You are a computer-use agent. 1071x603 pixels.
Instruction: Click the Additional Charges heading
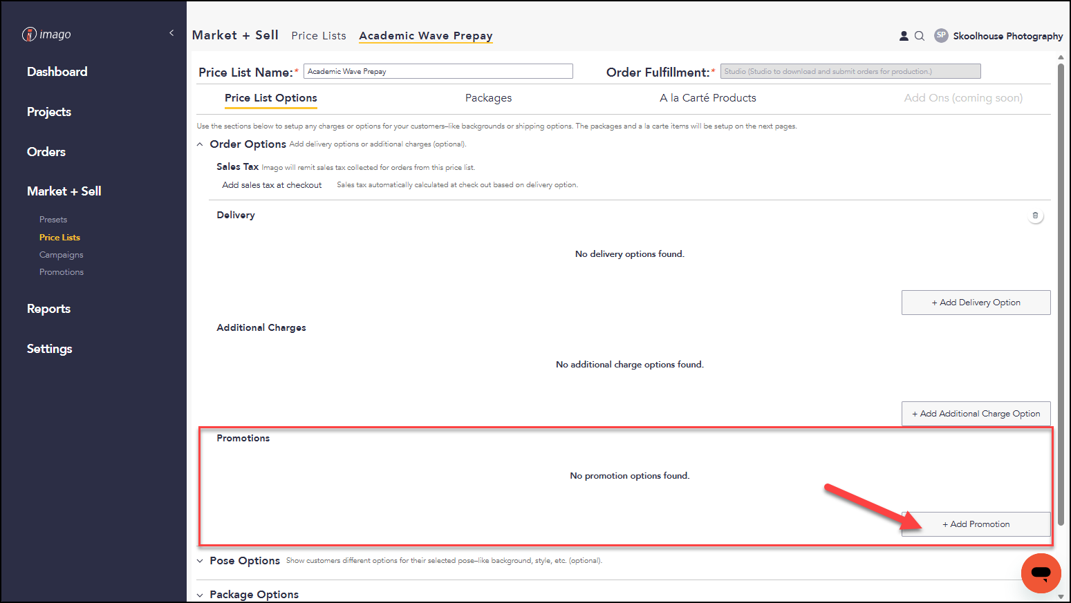(261, 328)
